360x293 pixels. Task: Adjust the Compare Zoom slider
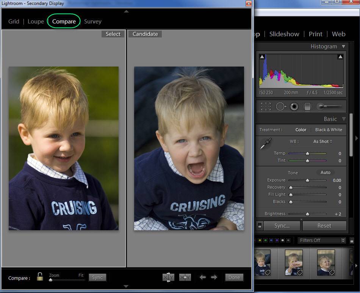coord(51,280)
